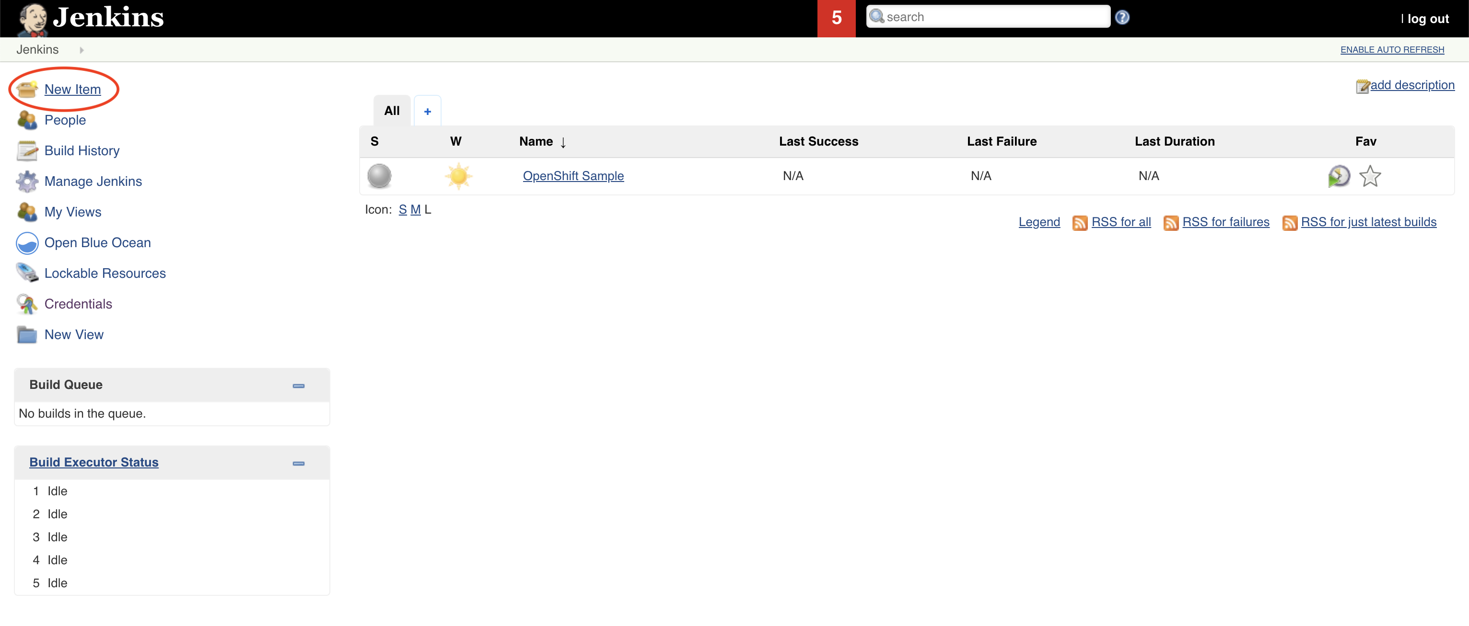The width and height of the screenshot is (1469, 626).
Task: Click the RSS for failures link
Action: [x=1225, y=222]
